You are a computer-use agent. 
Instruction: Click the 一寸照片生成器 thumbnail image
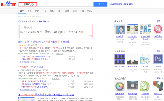[x=133, y=29]
